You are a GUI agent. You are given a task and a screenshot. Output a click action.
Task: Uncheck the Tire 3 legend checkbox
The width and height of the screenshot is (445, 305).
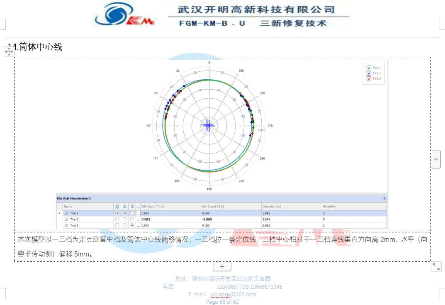pos(369,79)
